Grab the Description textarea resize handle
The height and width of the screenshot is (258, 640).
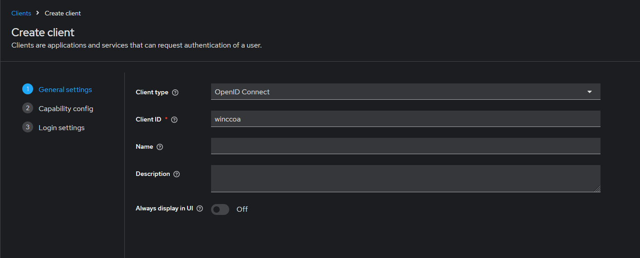click(x=598, y=190)
